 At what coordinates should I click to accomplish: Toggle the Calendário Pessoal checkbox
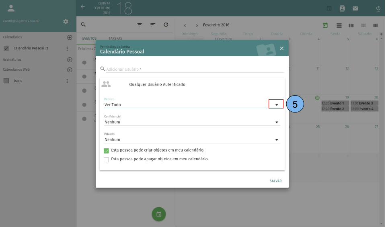point(6,48)
